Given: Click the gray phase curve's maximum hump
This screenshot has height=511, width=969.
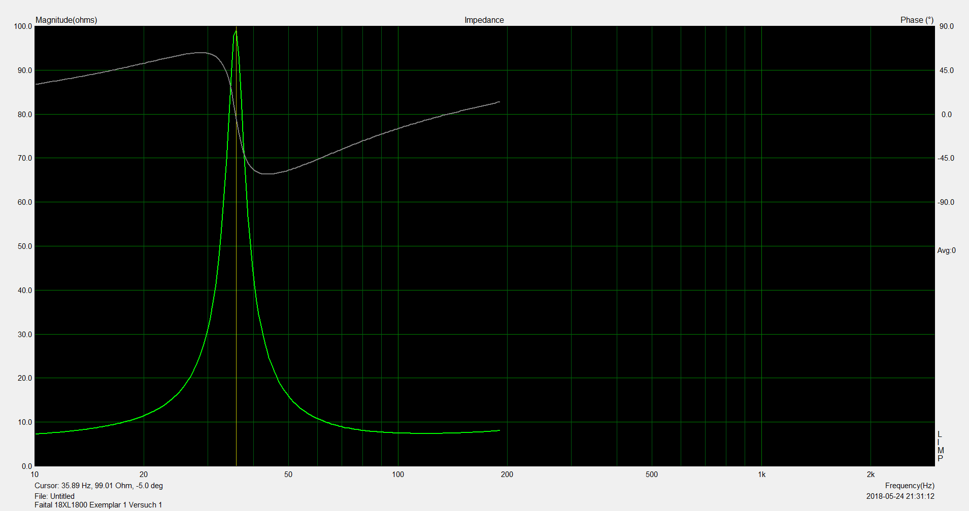Looking at the screenshot, I should pos(202,52).
